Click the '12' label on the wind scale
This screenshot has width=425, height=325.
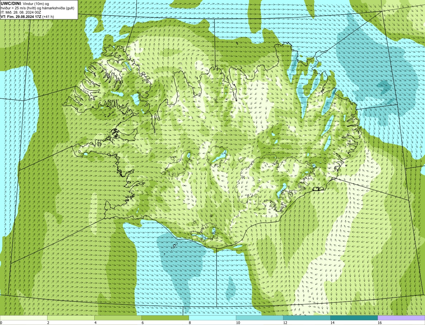285,323
